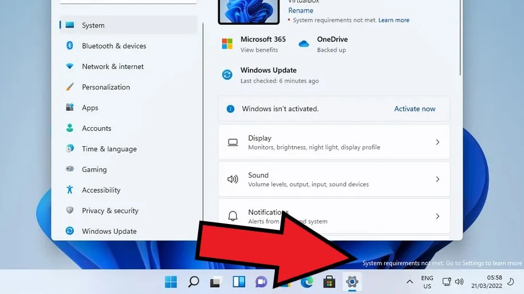The width and height of the screenshot is (524, 294).
Task: Click the Windows Update sync icon in the main pane
Action: (227, 75)
